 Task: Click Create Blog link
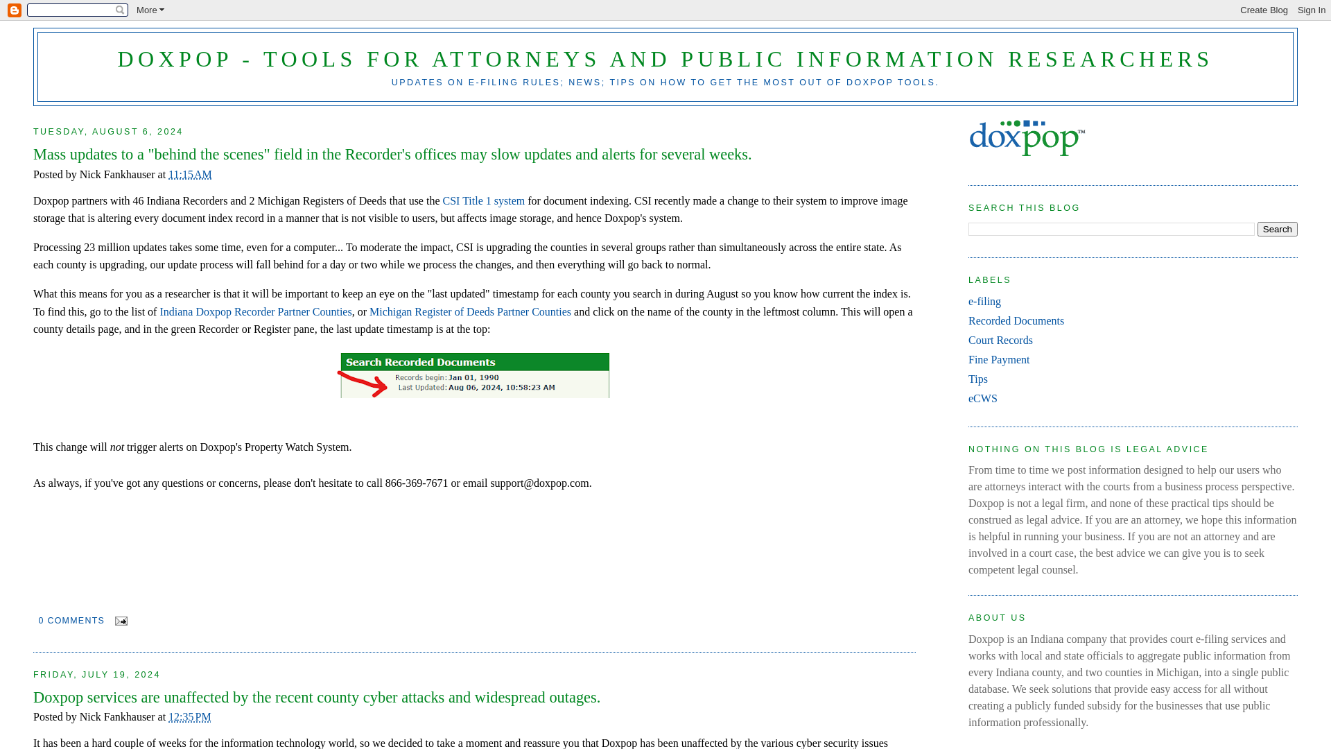pos(1264,10)
